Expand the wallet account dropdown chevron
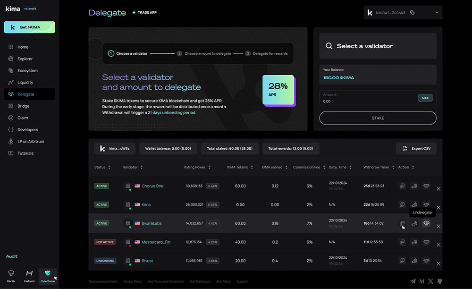This screenshot has height=289, width=472. click(437, 13)
